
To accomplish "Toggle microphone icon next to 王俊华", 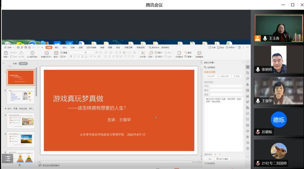I will point(258,101).
